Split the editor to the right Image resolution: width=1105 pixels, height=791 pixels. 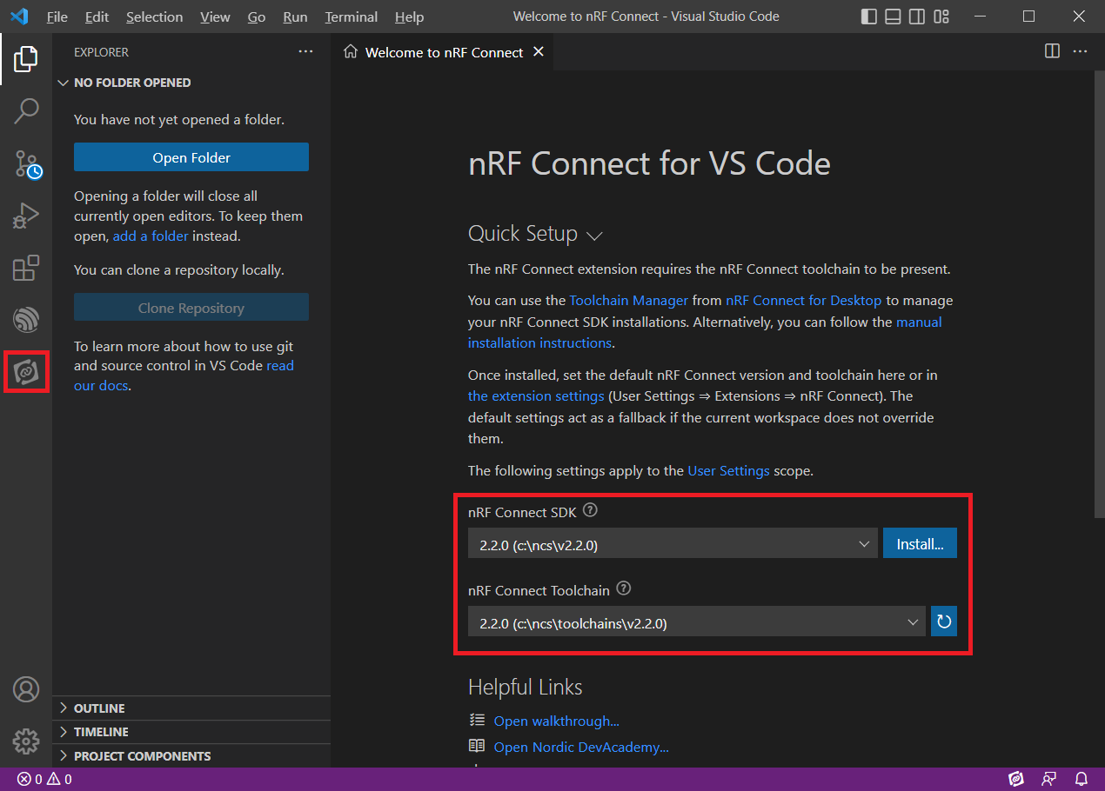click(x=1052, y=51)
